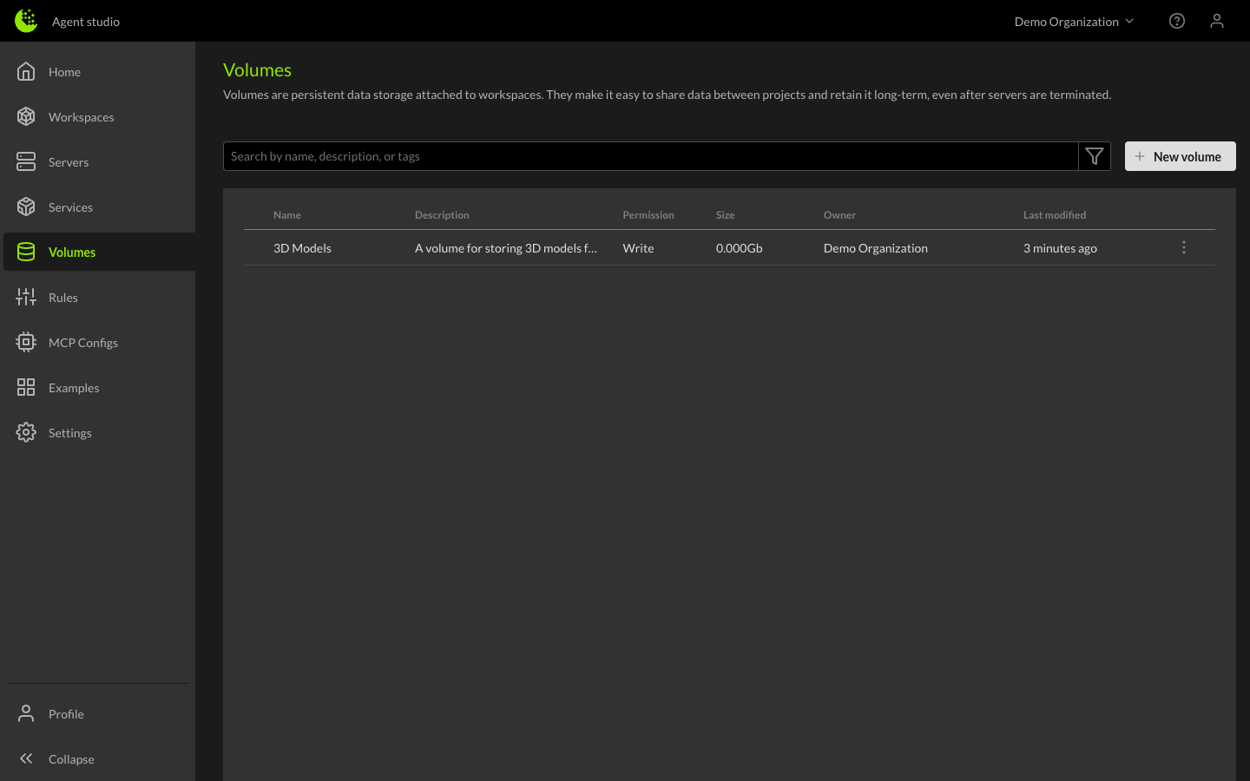Open Services from the sidebar

70,207
